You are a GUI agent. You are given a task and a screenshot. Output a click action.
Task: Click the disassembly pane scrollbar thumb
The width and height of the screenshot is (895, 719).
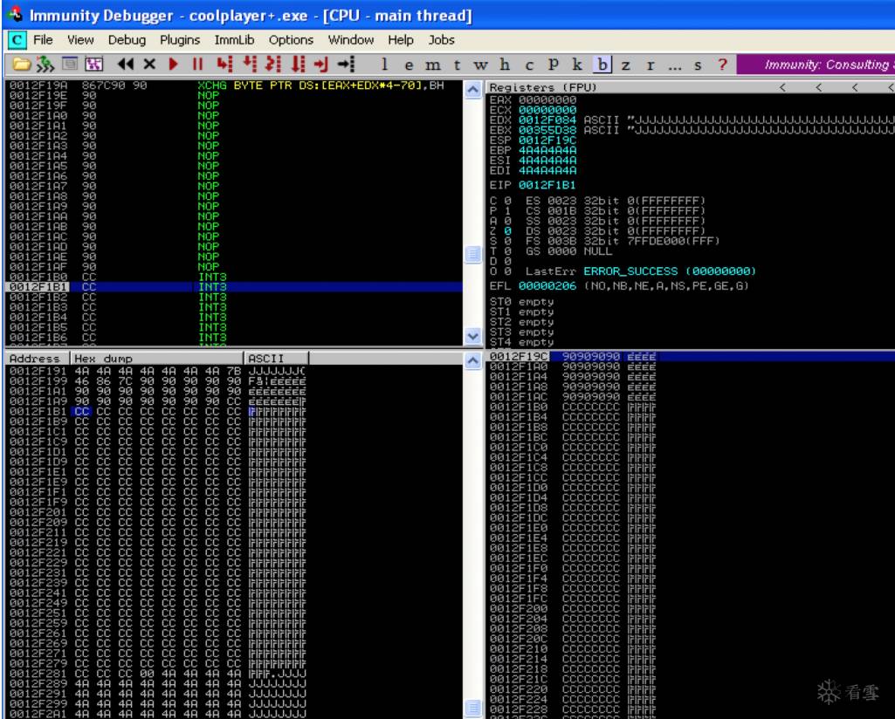(472, 254)
